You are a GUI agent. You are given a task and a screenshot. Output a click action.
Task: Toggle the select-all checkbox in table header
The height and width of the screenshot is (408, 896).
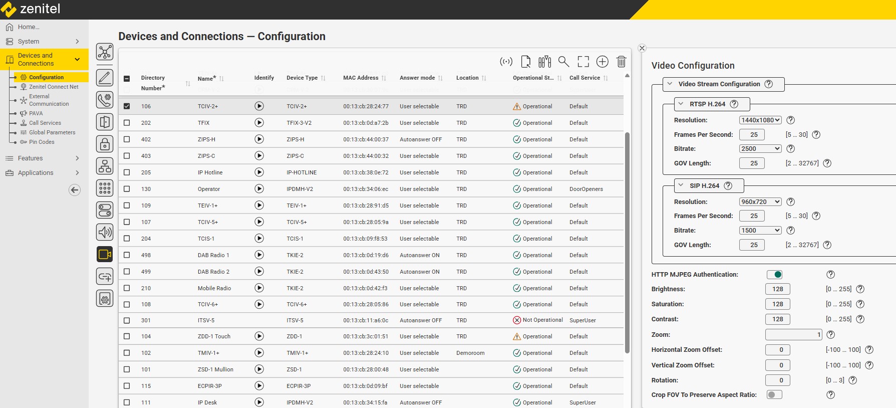click(x=127, y=79)
